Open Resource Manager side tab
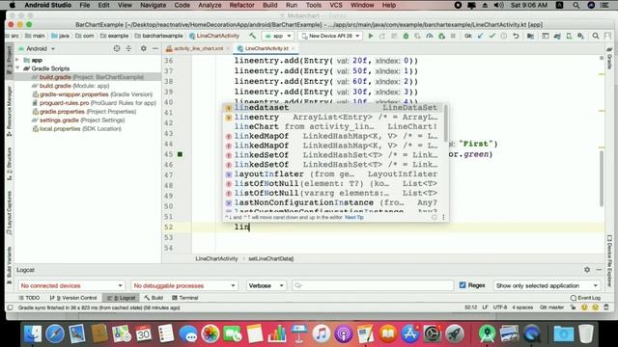The height and width of the screenshot is (347, 618). [10, 111]
